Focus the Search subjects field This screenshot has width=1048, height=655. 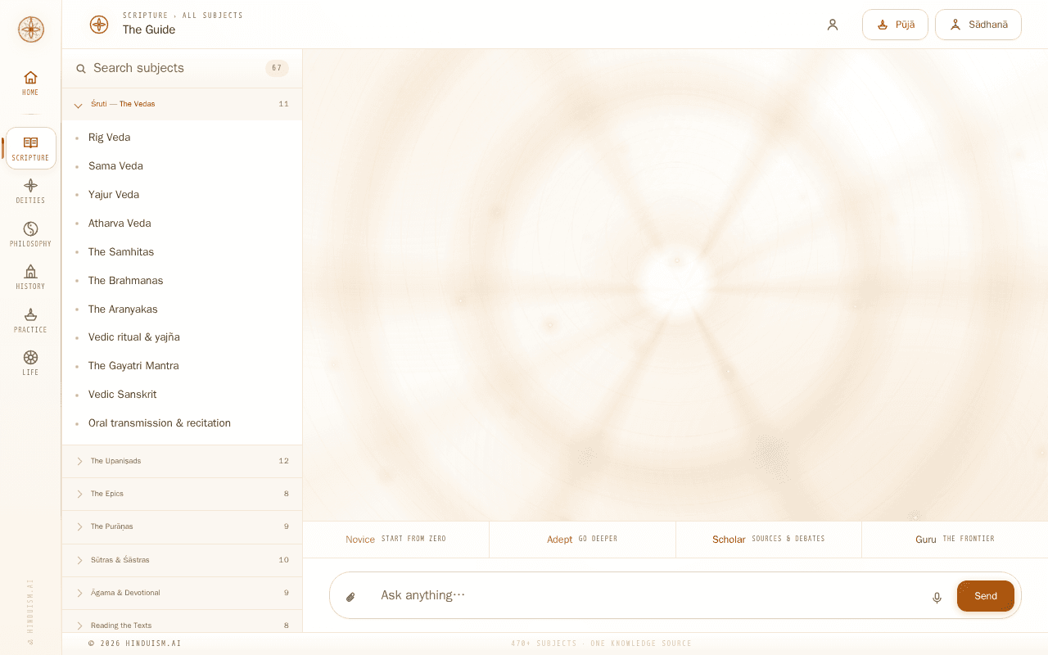(x=175, y=68)
